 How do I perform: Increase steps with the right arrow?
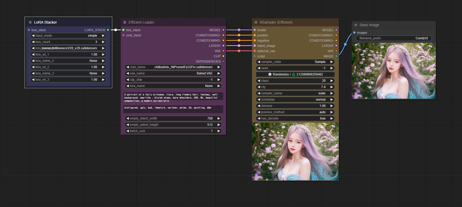pyautogui.click(x=332, y=81)
